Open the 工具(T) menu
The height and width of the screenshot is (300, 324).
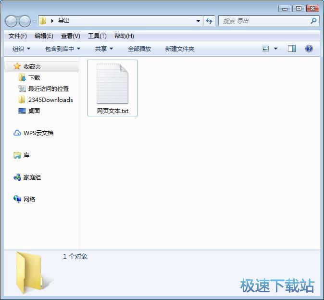pos(97,36)
